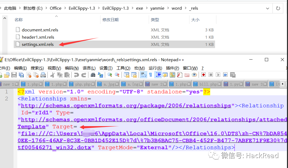
Task: Switch to the php.php tab
Action: (82, 84)
